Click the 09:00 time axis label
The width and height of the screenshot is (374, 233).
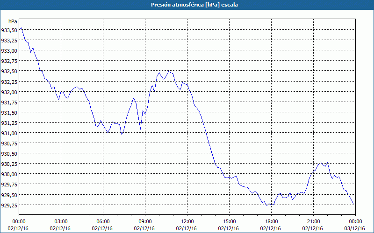145,222
